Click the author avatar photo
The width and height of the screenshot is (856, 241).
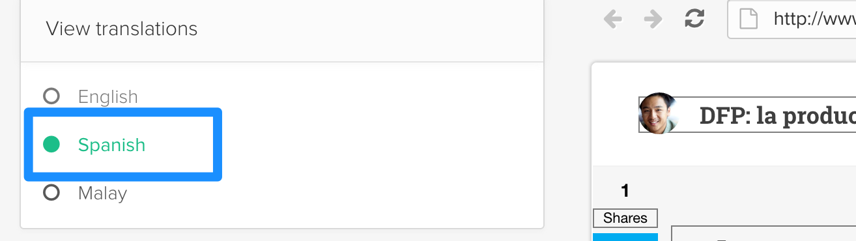pos(659,113)
